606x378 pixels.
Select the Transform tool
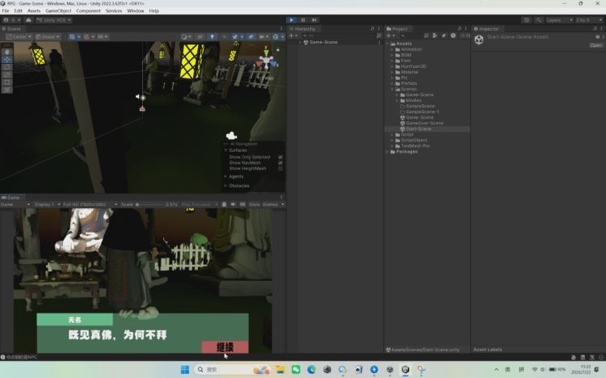point(7,90)
